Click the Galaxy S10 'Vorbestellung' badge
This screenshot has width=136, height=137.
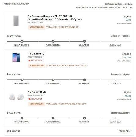[37, 65]
